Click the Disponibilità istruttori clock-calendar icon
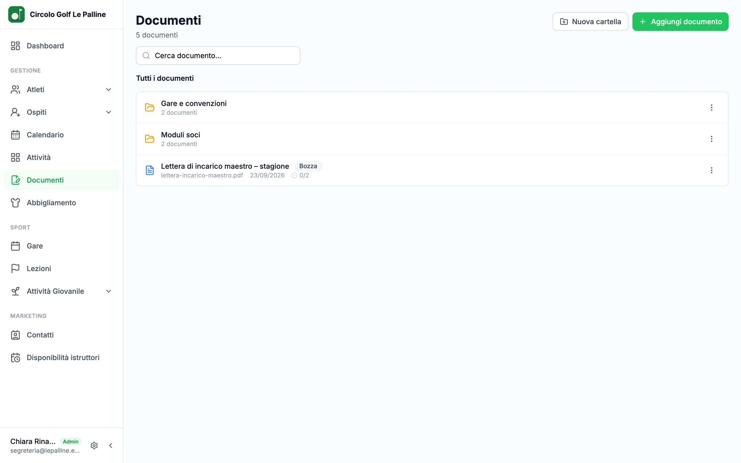 pyautogui.click(x=15, y=358)
